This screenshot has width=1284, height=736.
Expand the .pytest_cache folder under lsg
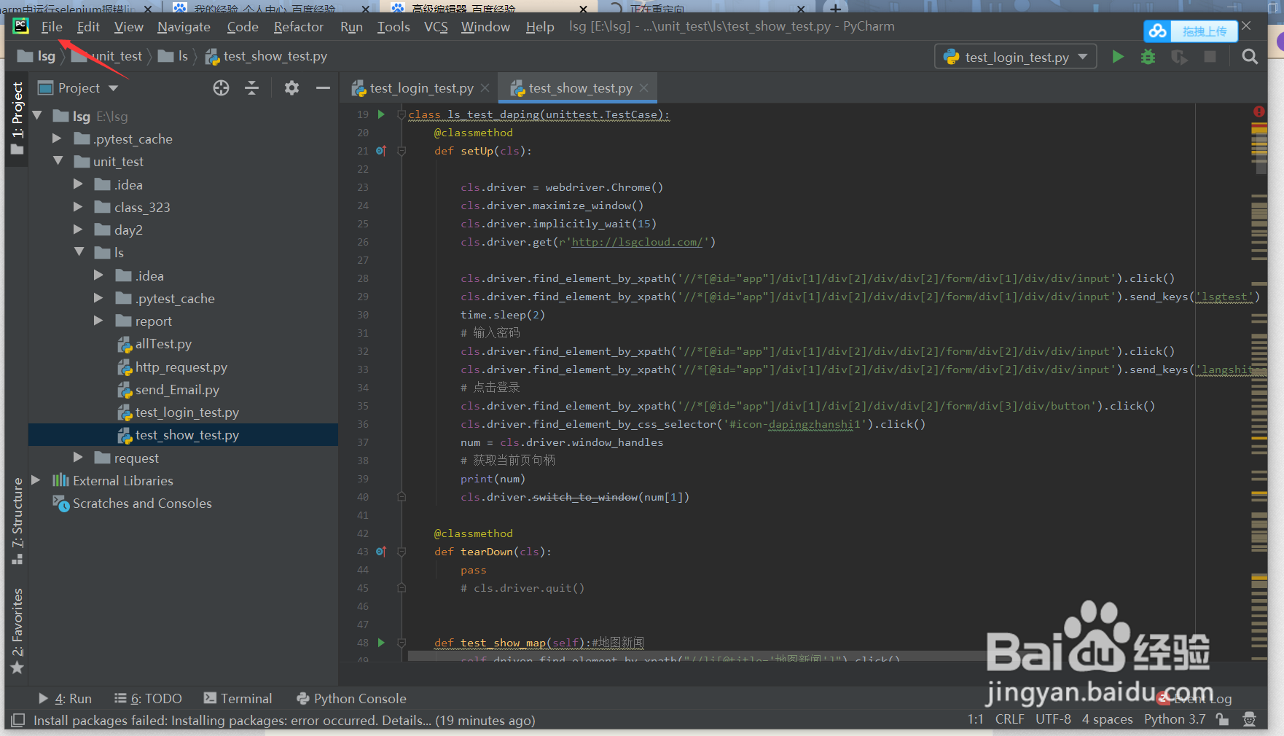(57, 138)
